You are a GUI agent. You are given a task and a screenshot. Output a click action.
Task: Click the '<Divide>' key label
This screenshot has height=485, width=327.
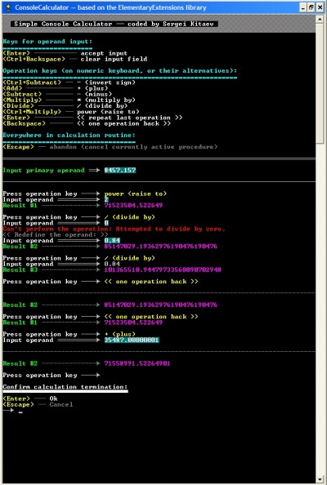point(19,106)
